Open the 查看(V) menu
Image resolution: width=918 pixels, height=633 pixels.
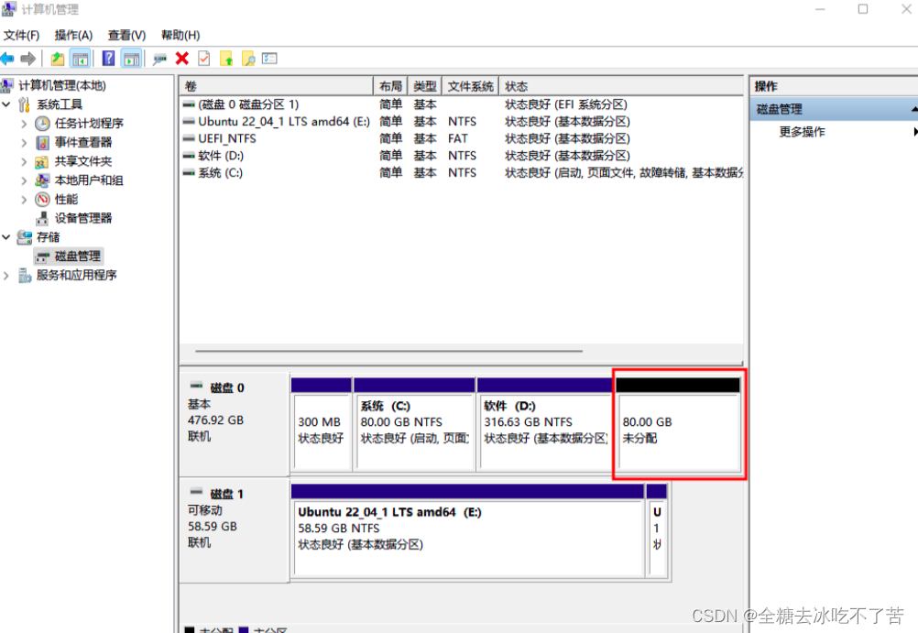point(126,35)
